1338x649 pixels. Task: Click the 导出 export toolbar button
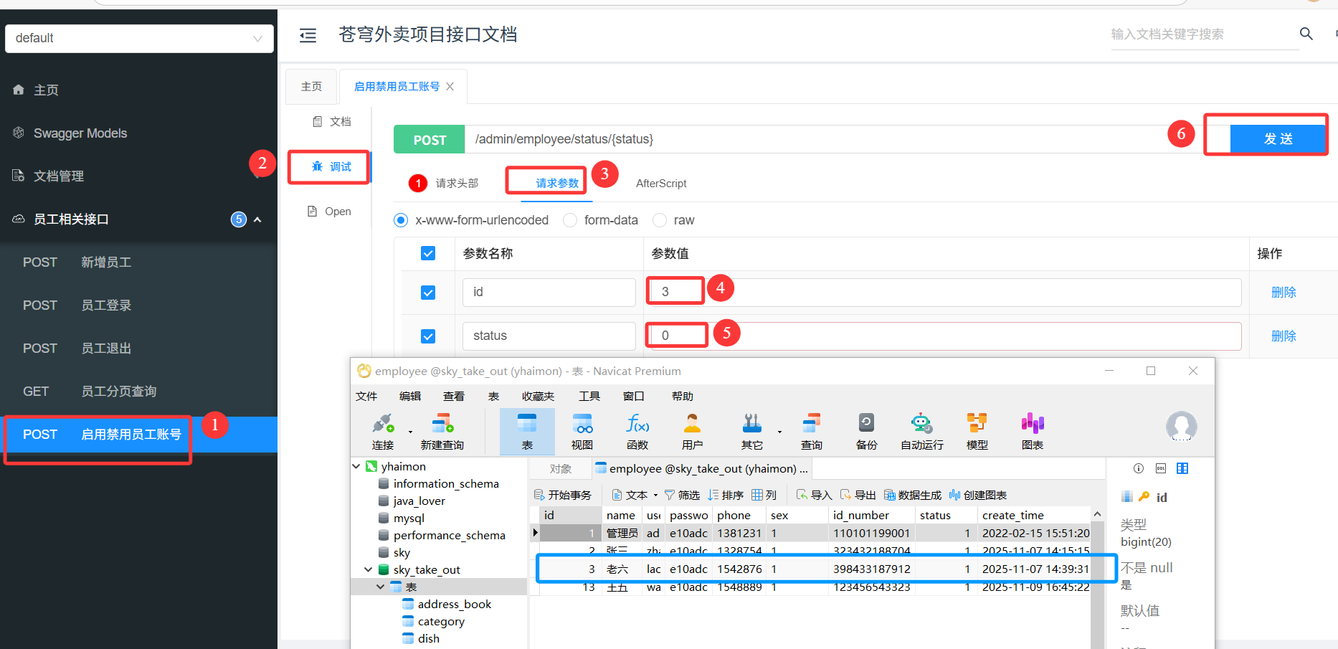[858, 495]
